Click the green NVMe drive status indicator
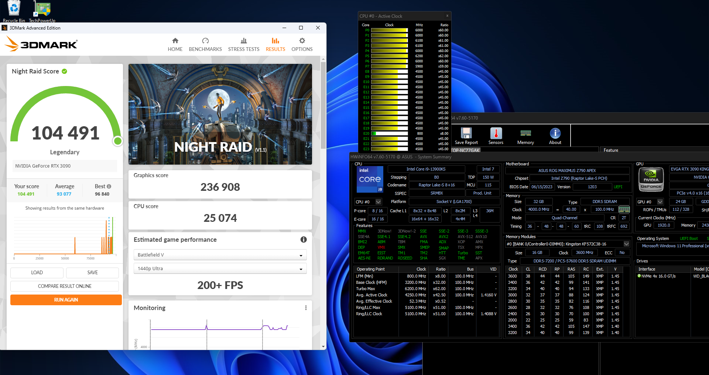 pyautogui.click(x=639, y=276)
